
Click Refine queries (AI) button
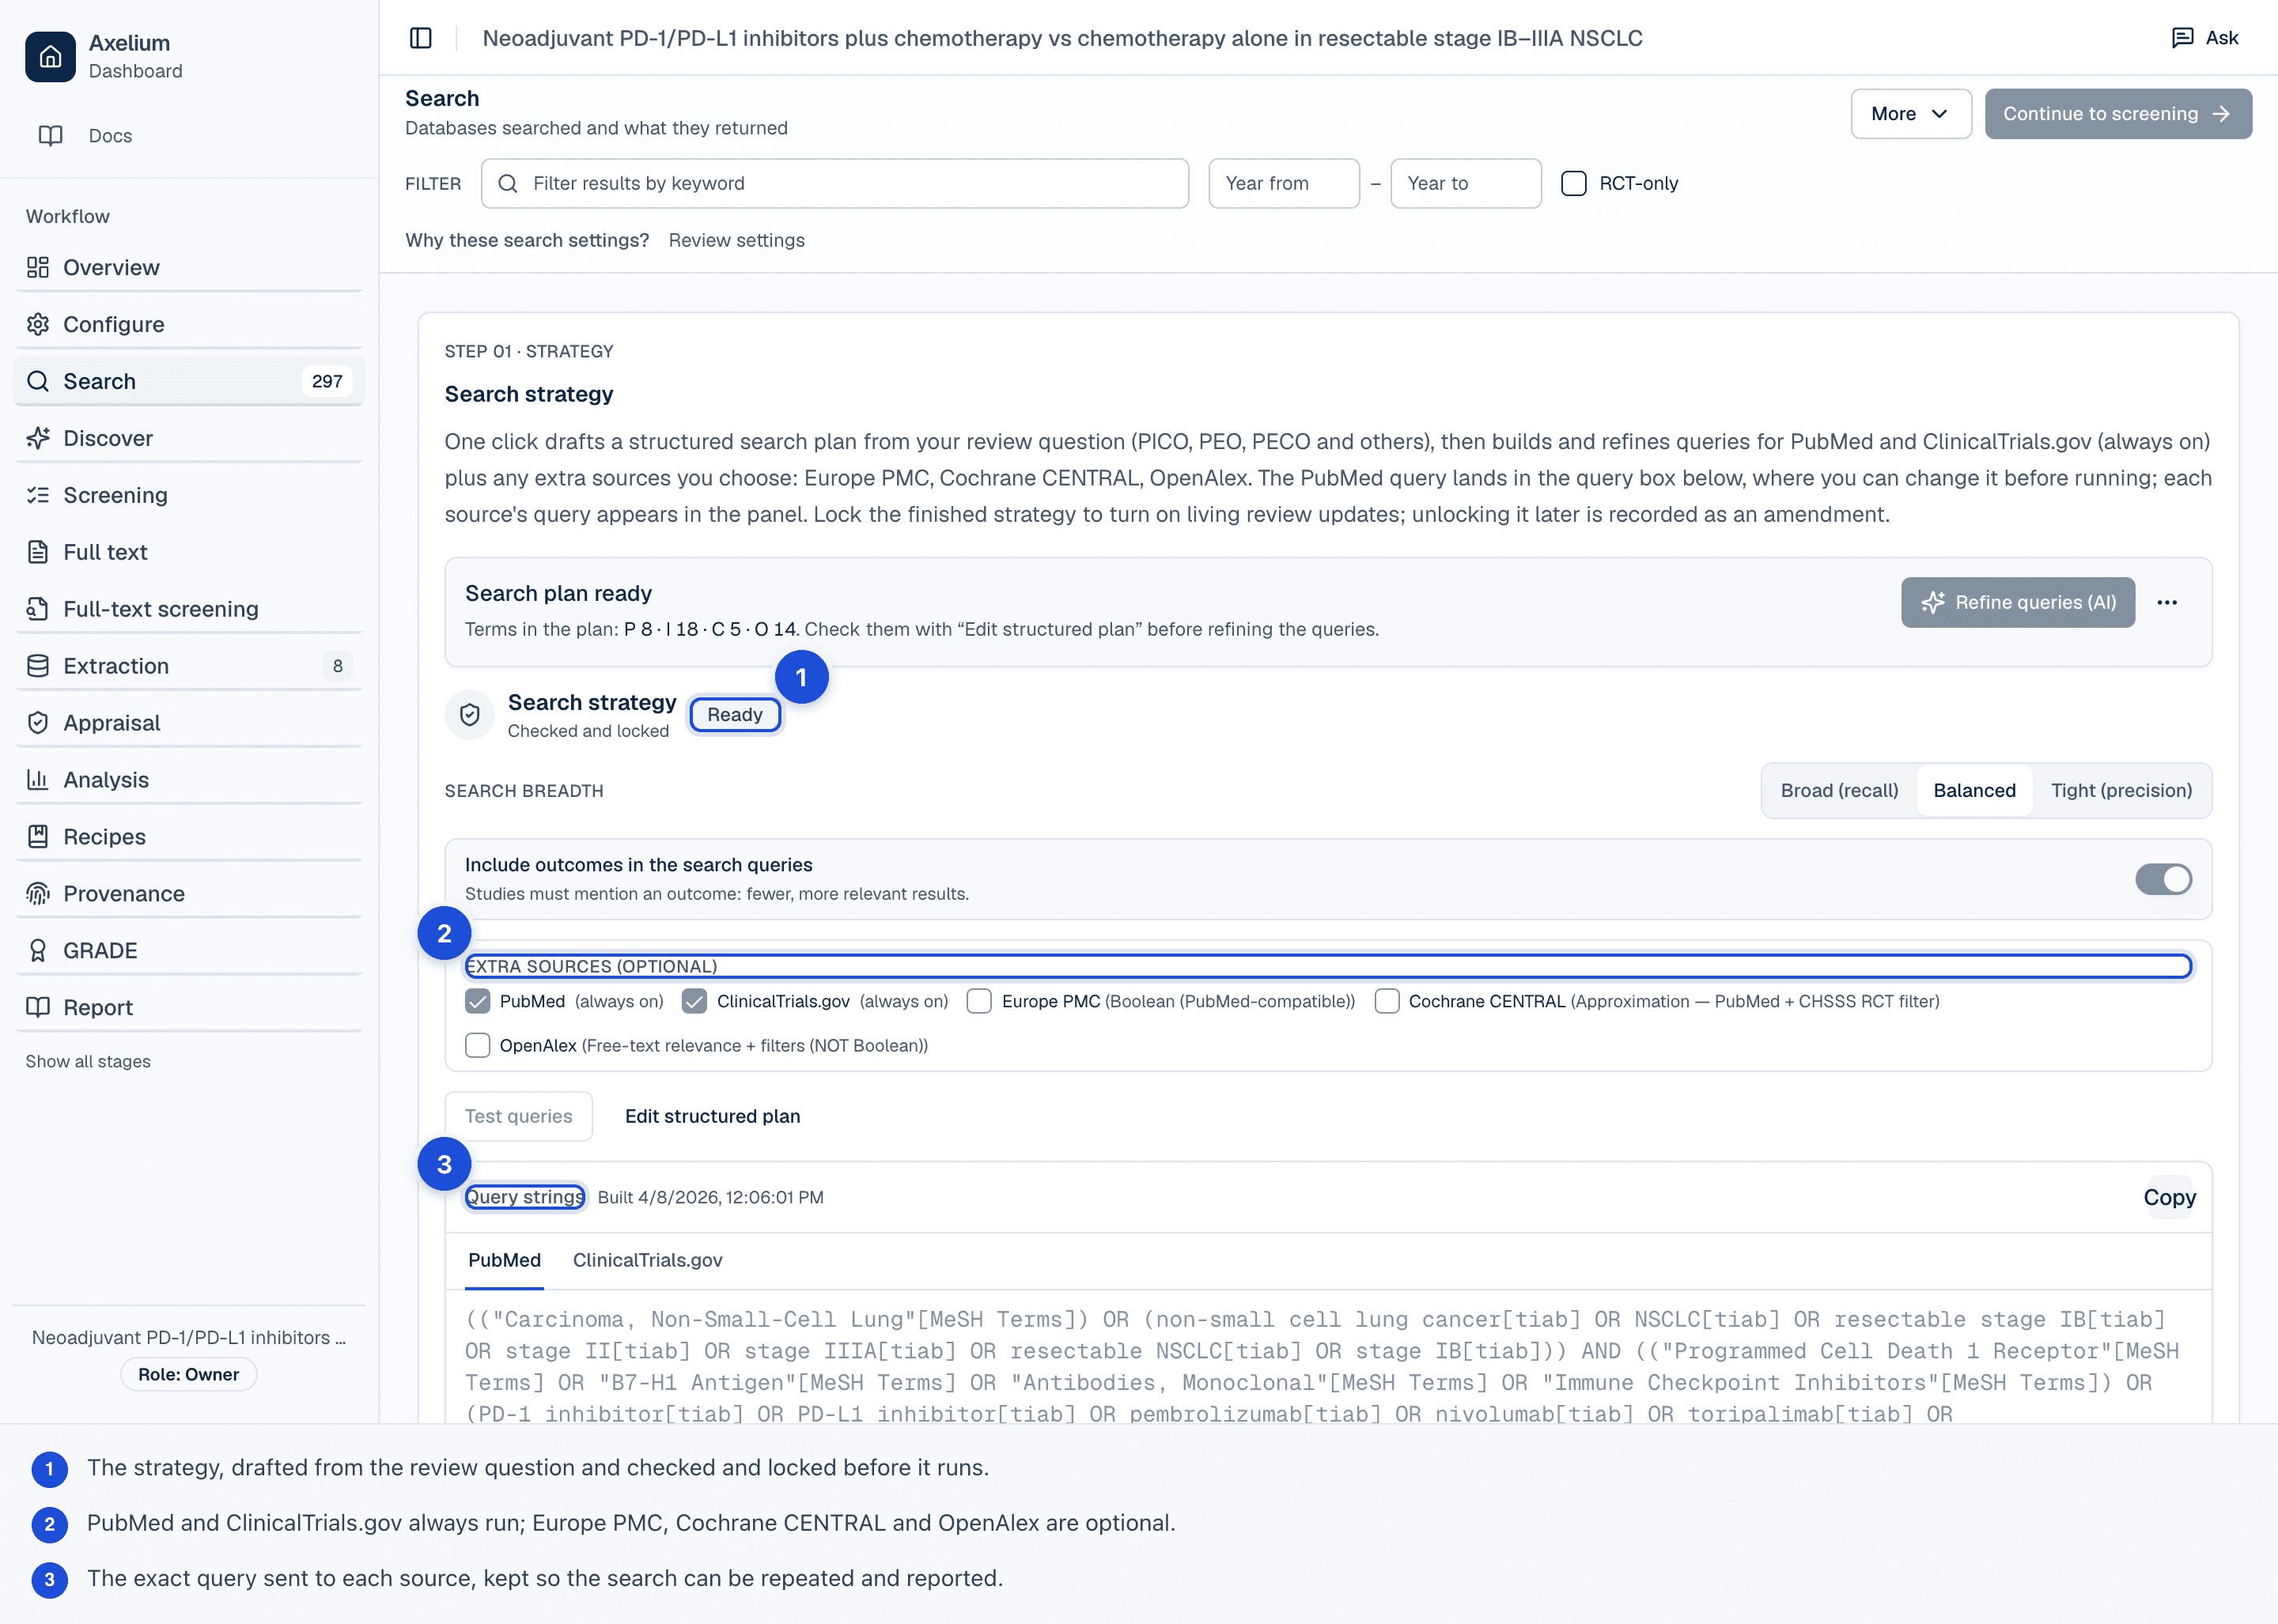point(2017,602)
